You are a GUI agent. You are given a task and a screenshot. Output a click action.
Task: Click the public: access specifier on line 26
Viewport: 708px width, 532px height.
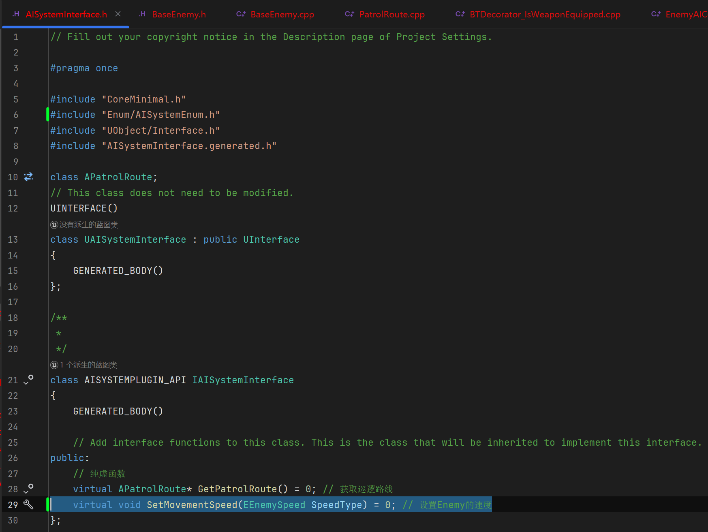pyautogui.click(x=70, y=458)
